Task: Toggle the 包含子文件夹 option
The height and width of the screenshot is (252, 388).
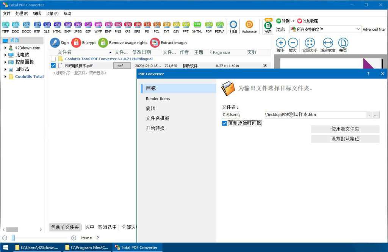Action: (x=64, y=227)
